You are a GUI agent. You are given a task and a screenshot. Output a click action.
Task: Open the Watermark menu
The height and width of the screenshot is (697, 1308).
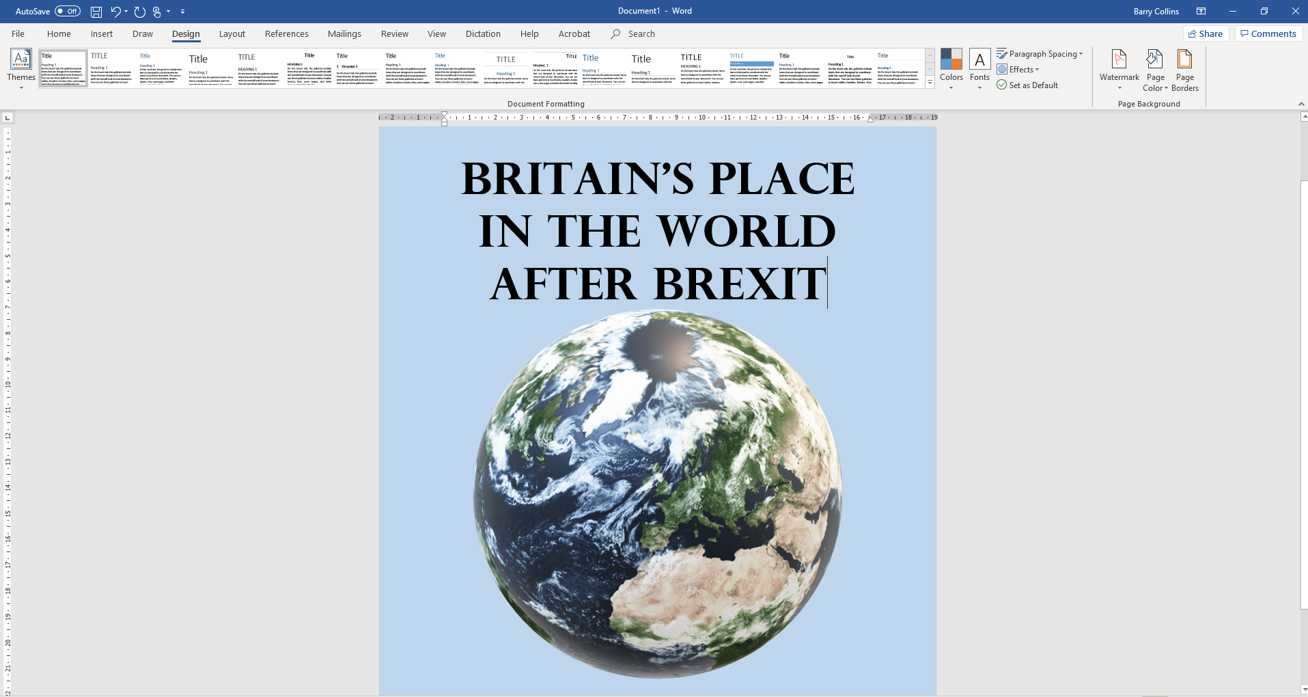pyautogui.click(x=1119, y=69)
